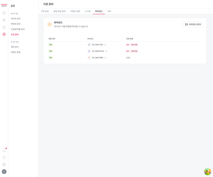The width and height of the screenshot is (213, 177).
Task: Switch to the 이벤트 설정 tab
Action: point(75,11)
